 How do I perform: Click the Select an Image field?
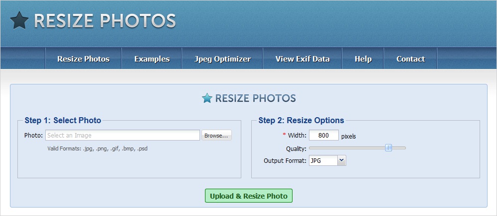pos(122,135)
